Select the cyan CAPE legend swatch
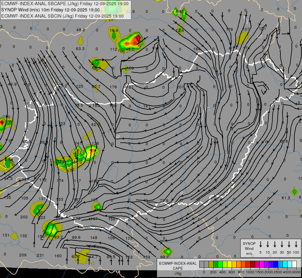Image resolution: width=302 pixels, height=278 pixels. (x=285, y=264)
